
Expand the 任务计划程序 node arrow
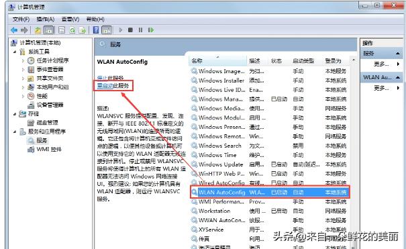point(23,61)
